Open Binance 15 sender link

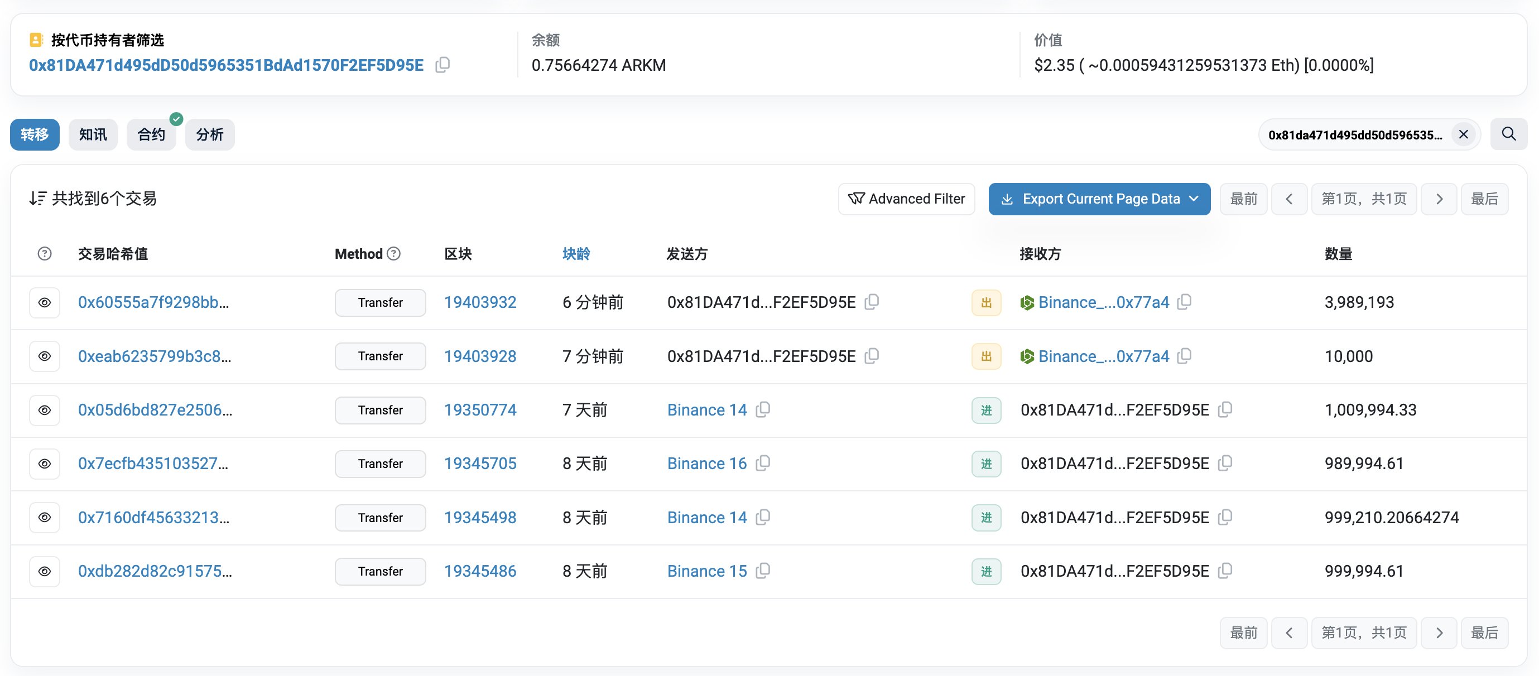pos(707,572)
